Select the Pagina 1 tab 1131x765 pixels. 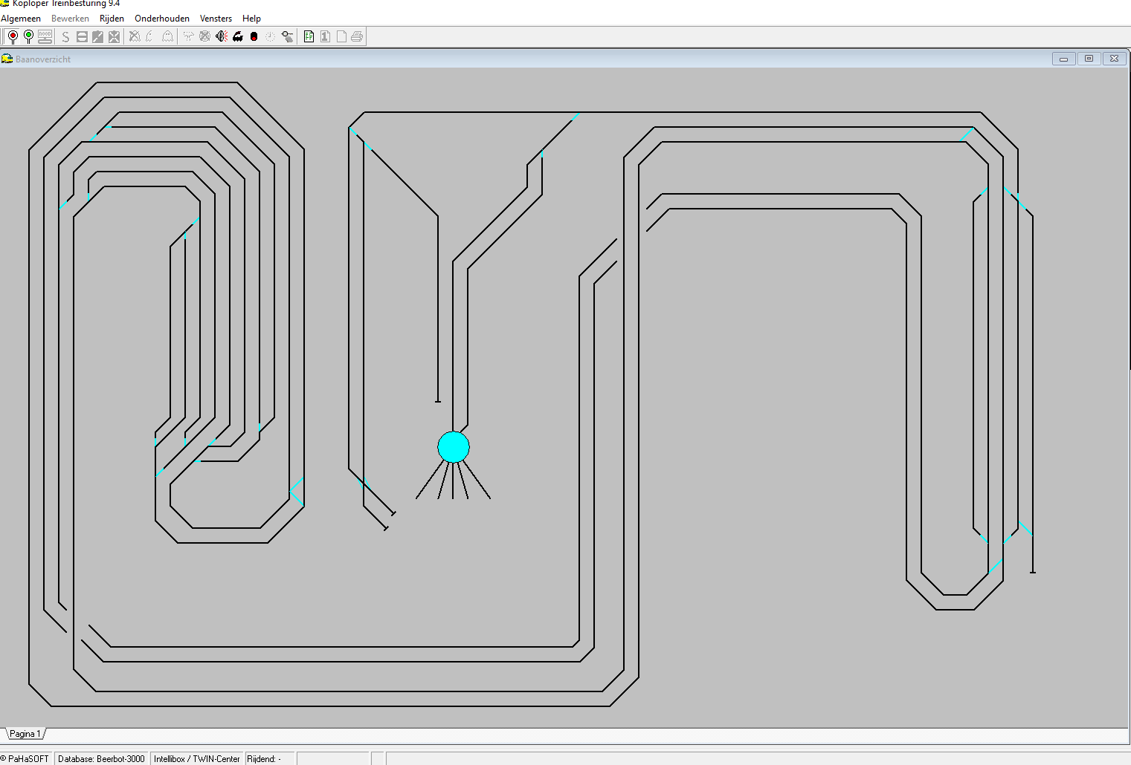coord(25,734)
